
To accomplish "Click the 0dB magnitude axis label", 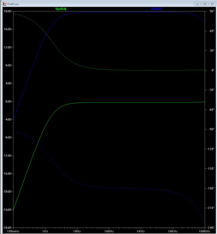I will [8, 101].
